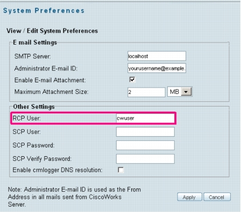Click the Cancel button
The image size is (241, 213).
[x=217, y=197]
